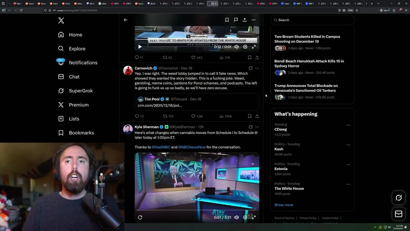Play the top White House video

(x=140, y=47)
